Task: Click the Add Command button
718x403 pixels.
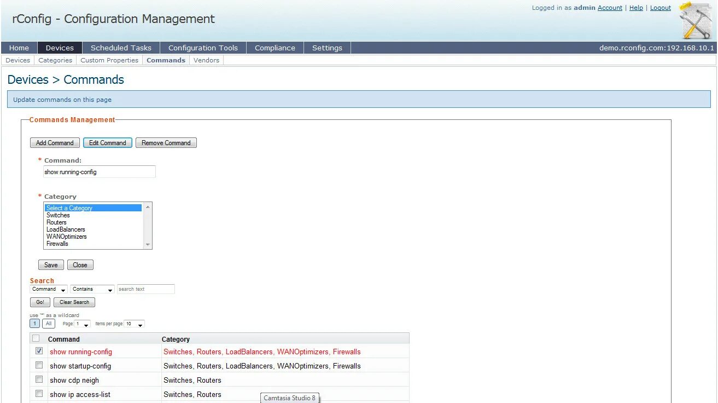Action: click(55, 143)
